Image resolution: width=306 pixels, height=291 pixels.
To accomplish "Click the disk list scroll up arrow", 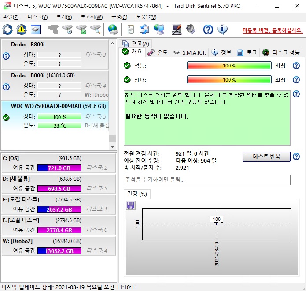I will click(112, 43).
